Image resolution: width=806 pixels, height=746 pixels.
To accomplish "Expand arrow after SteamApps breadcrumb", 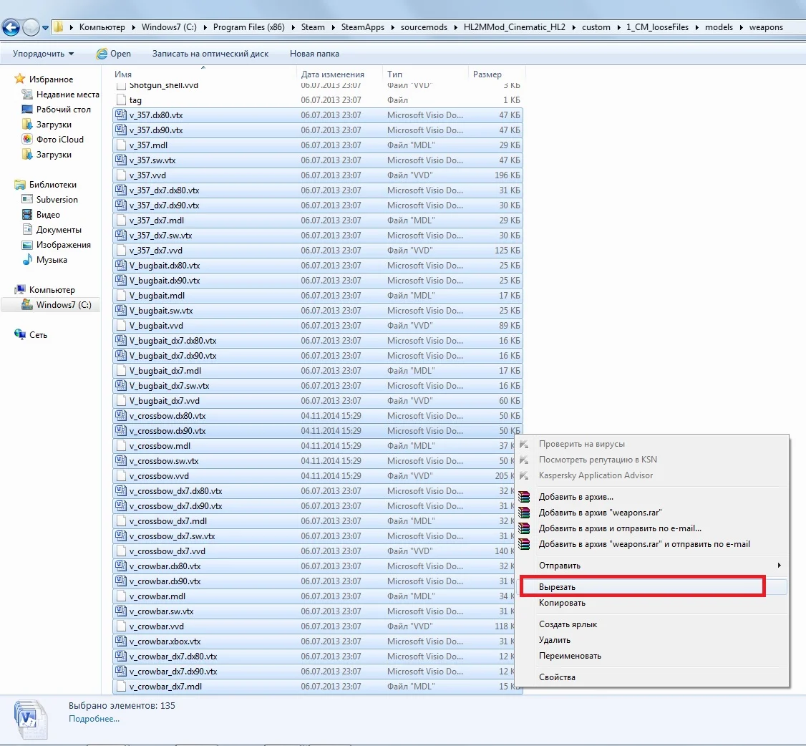I will coord(392,27).
